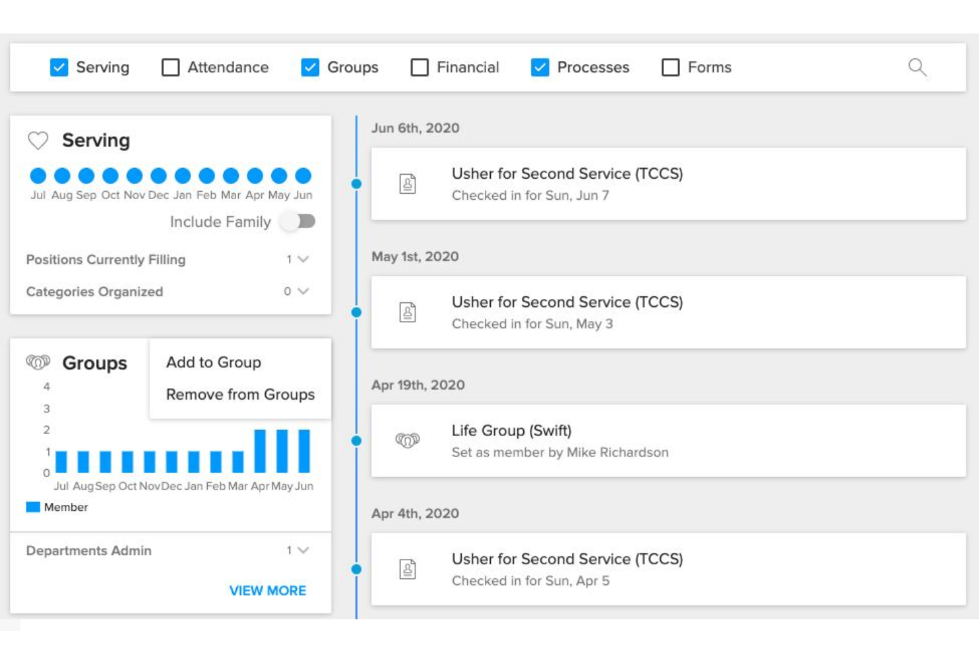Expand Categories Organized chevron
Screen dimensions: 979x653
[x=303, y=291]
